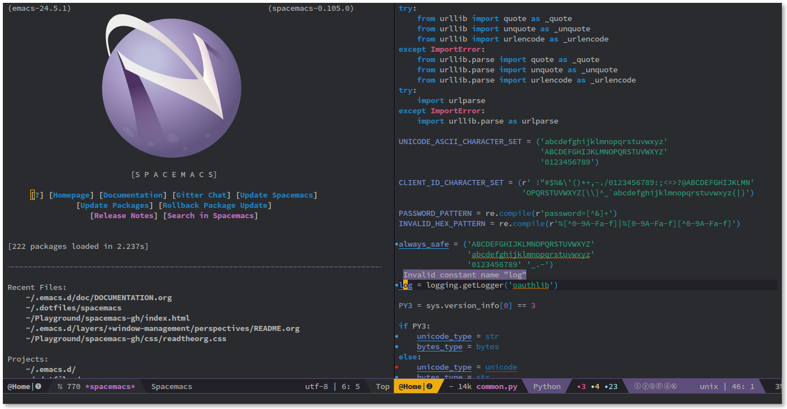The image size is (787, 409).
Task: Open the Spacemacs mode menu in the left modeline
Action: click(x=172, y=386)
